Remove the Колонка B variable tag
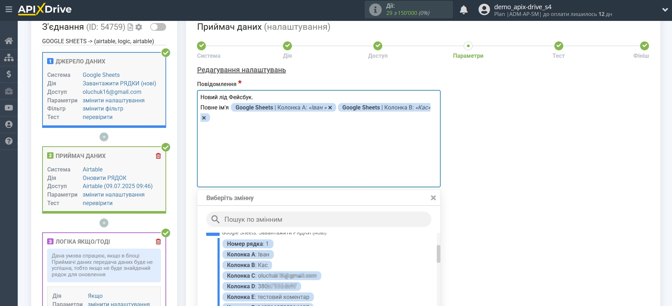This screenshot has width=672, height=306. coord(204,118)
